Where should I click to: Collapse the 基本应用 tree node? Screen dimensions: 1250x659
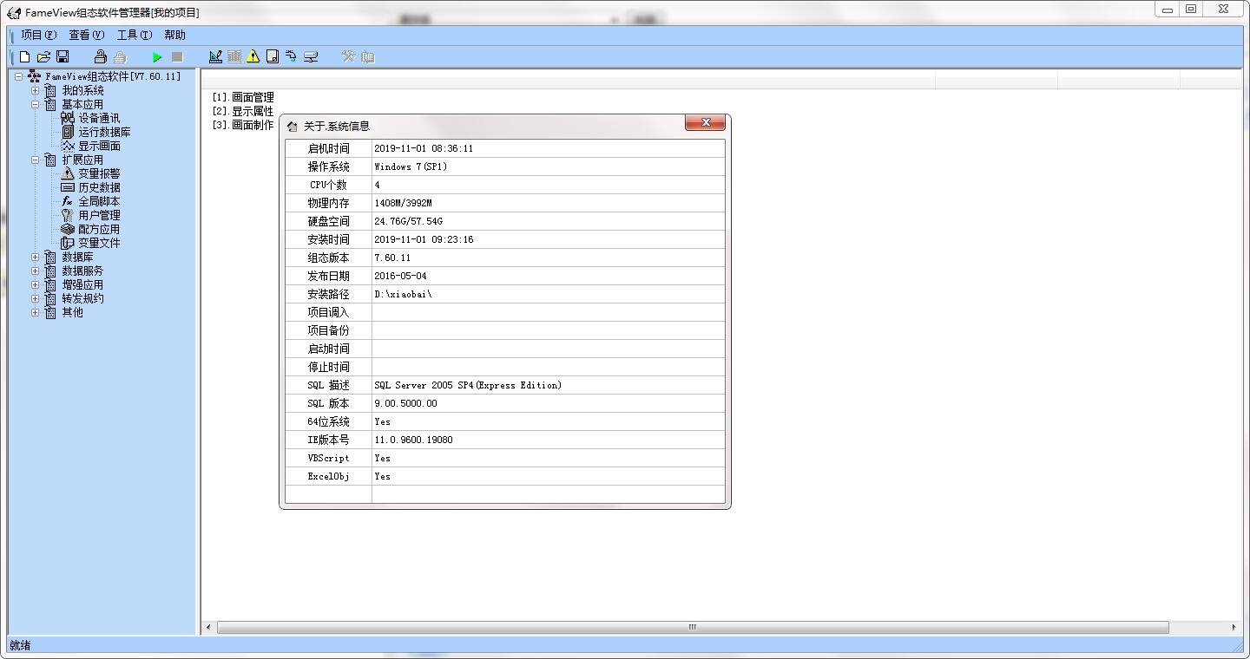tap(36, 104)
